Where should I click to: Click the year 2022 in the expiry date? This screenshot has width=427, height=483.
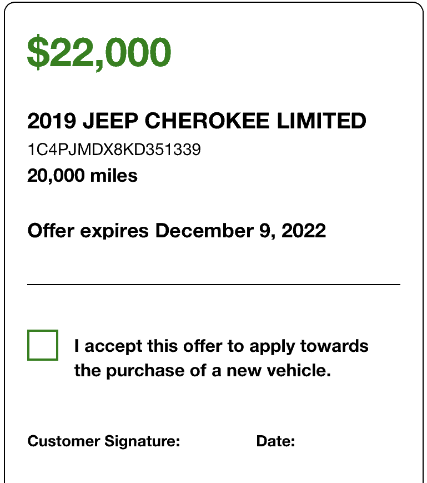click(x=304, y=231)
